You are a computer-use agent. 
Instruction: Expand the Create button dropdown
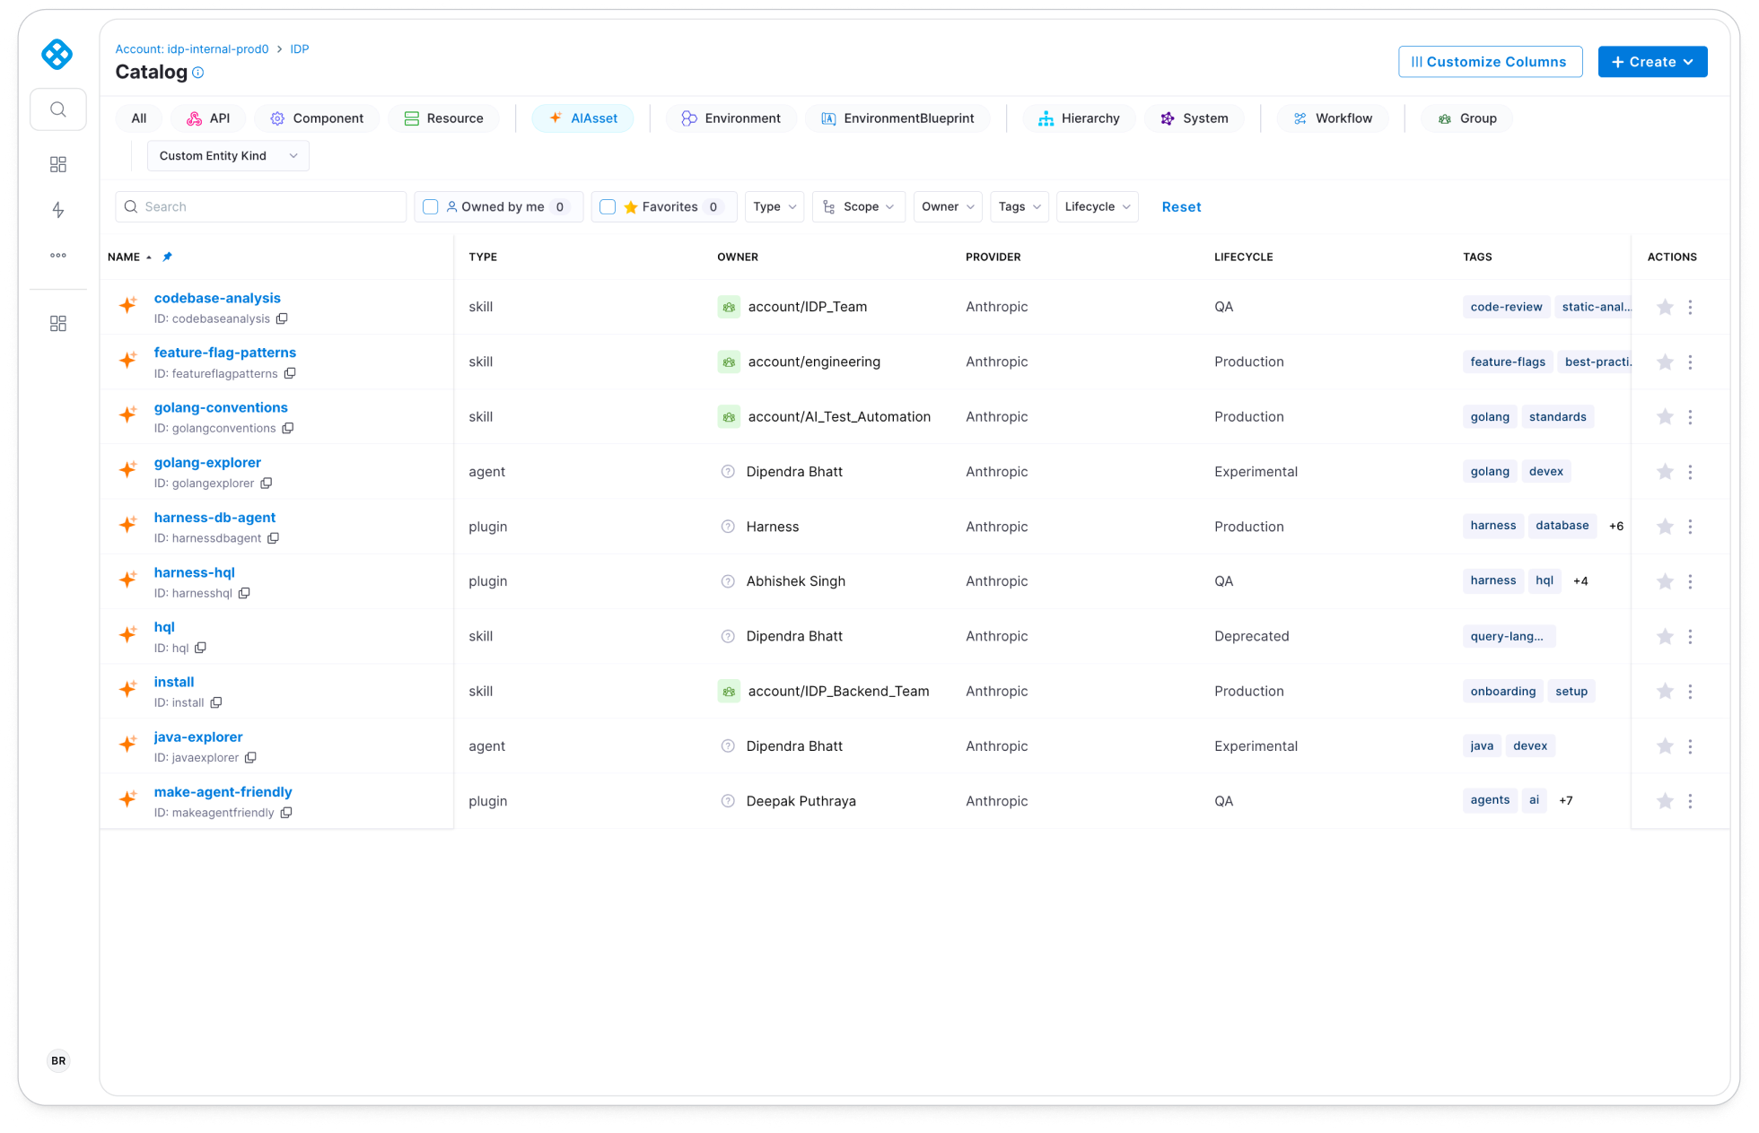(1652, 62)
